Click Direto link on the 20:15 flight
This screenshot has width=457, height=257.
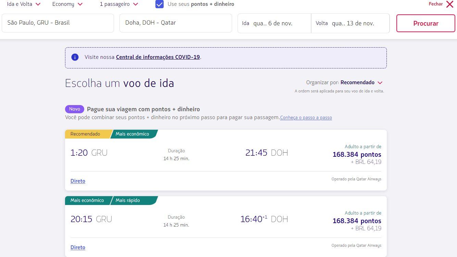78,247
